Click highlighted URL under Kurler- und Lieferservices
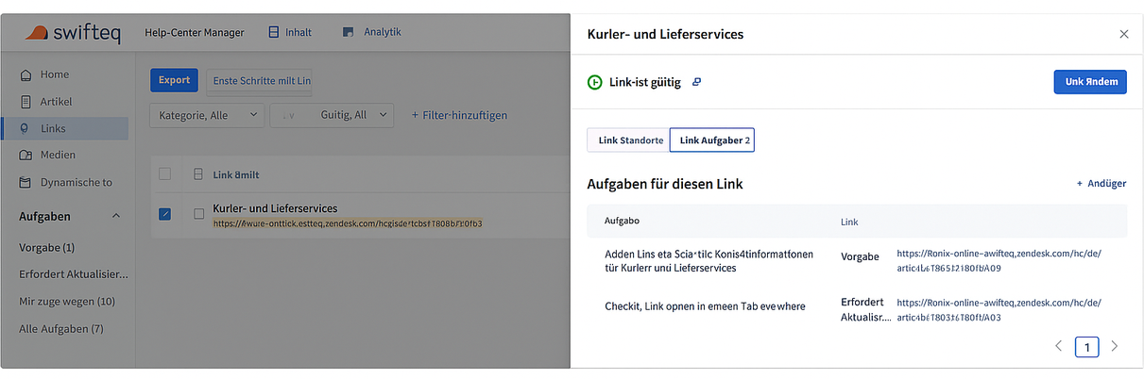The width and height of the screenshot is (1144, 379). click(348, 224)
